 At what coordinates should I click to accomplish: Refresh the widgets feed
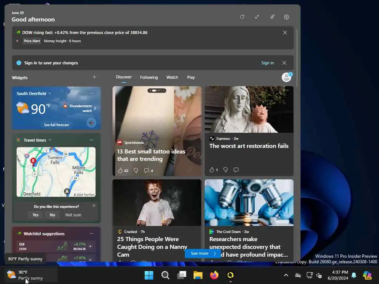click(242, 17)
